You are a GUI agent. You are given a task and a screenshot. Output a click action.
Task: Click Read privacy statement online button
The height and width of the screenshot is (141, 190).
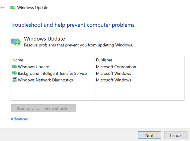43,108
